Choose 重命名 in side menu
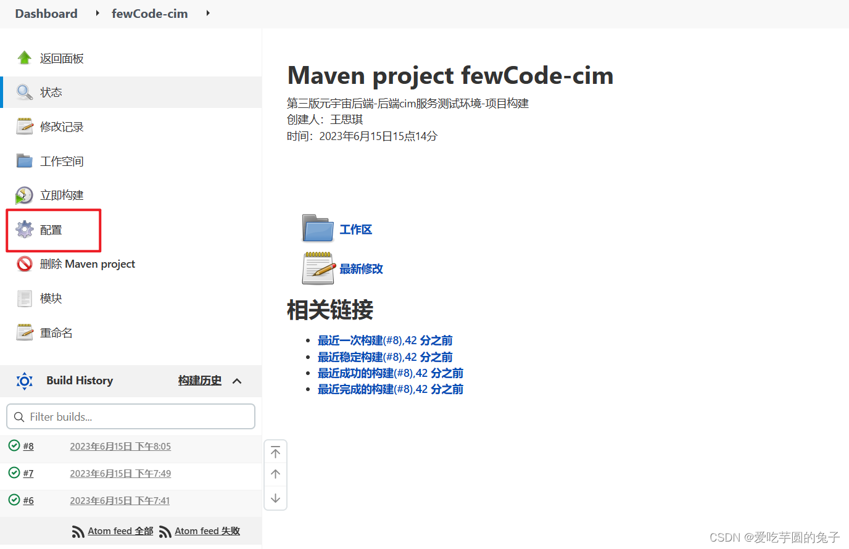Screen dimensions: 849x549 [x=56, y=333]
